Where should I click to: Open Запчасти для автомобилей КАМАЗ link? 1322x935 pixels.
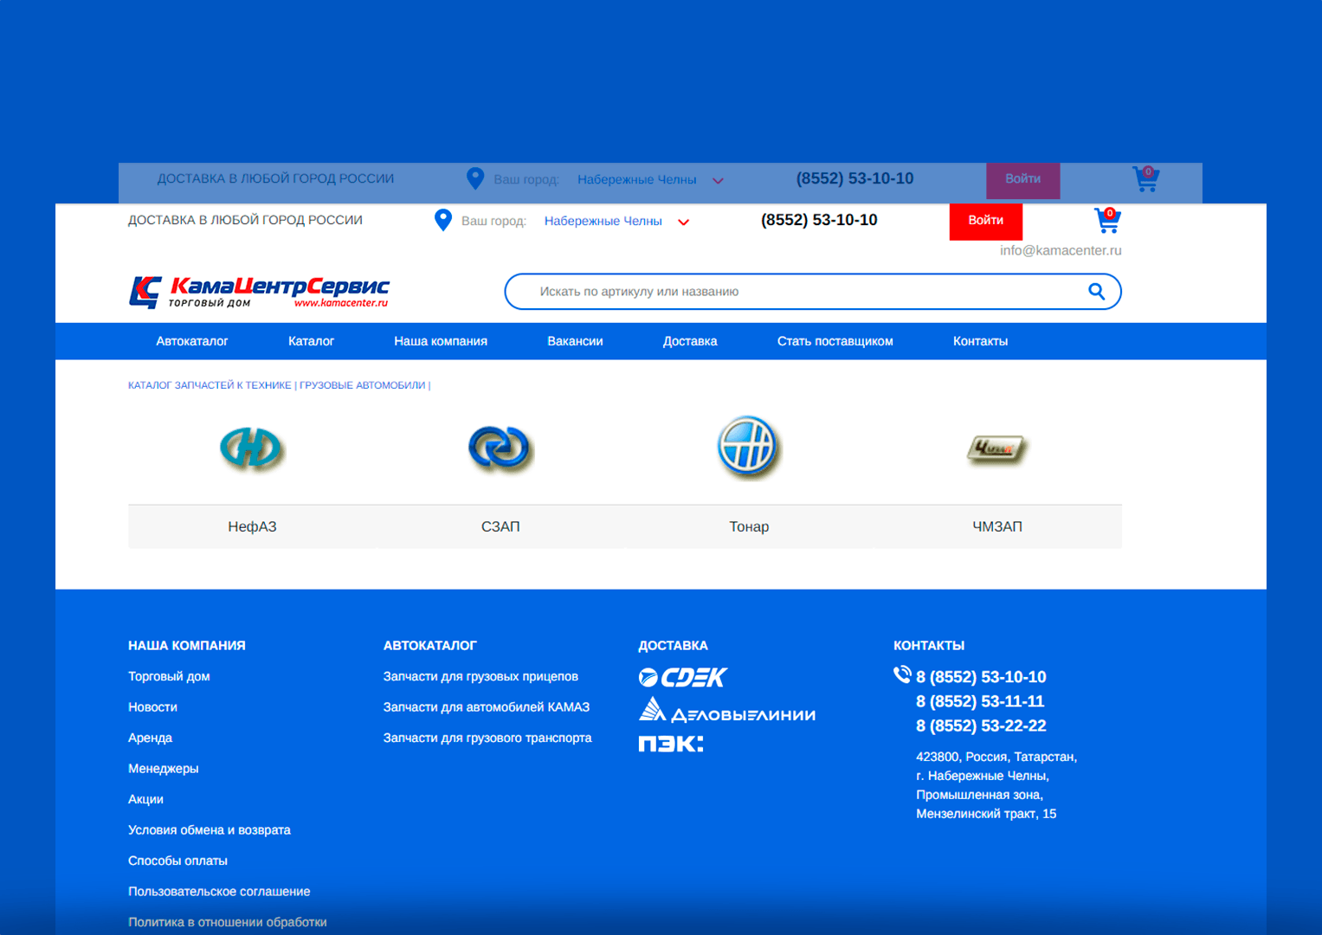click(487, 707)
